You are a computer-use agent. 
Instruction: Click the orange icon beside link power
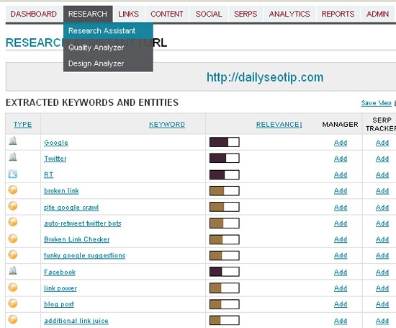[13, 288]
